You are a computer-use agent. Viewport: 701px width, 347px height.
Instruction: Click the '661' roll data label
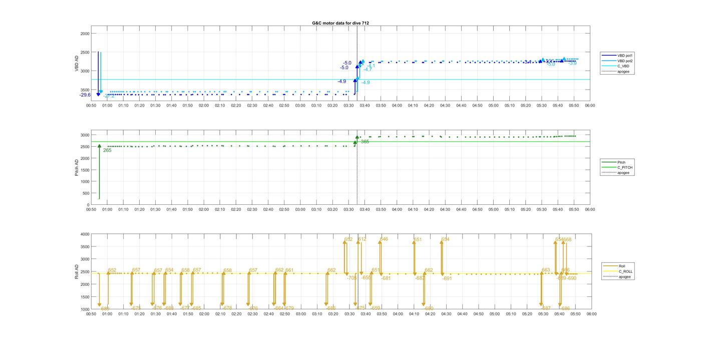(289, 270)
